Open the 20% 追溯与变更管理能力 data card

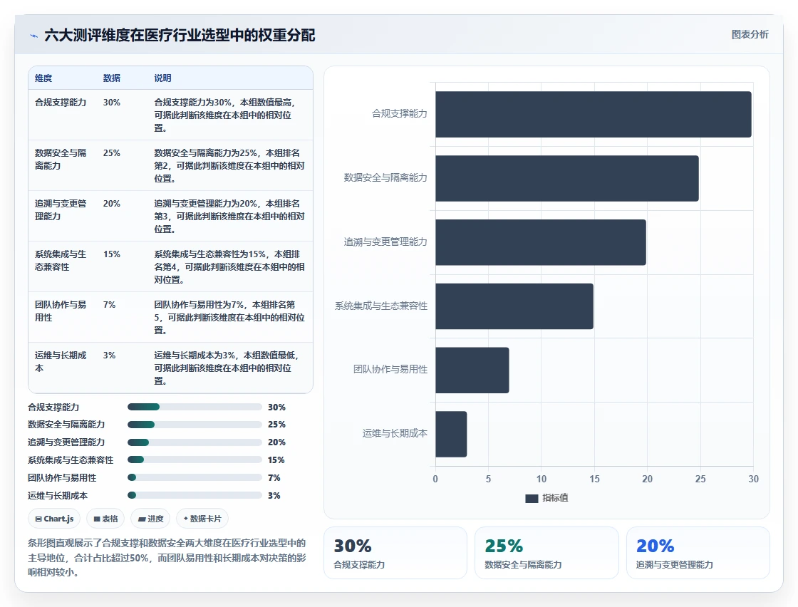698,553
